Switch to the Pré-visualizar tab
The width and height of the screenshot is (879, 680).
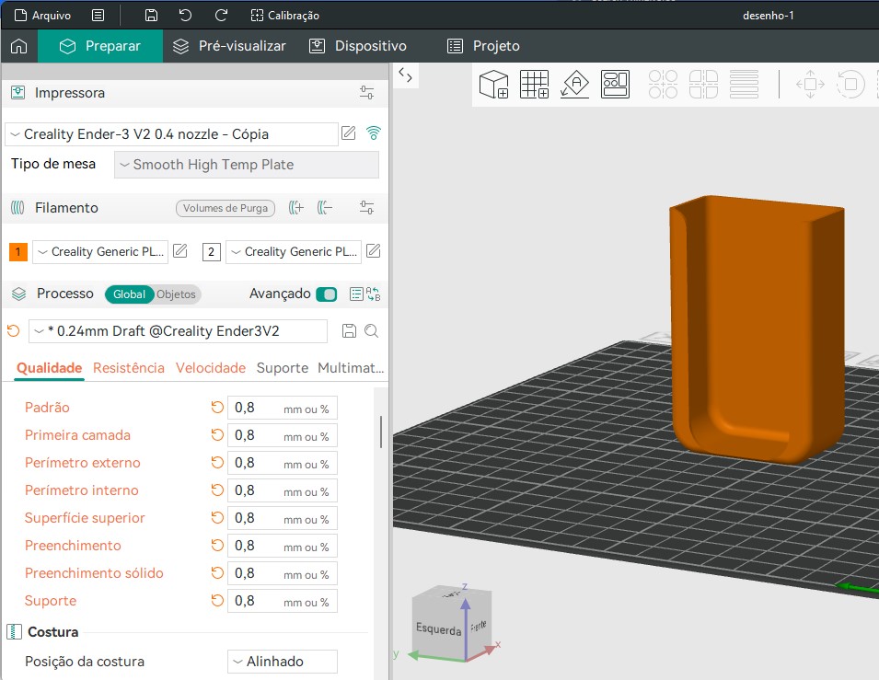(x=230, y=46)
